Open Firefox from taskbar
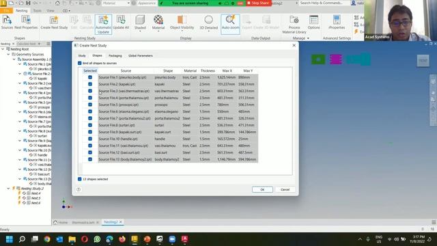The height and width of the screenshot is (246, 437). tap(122, 239)
